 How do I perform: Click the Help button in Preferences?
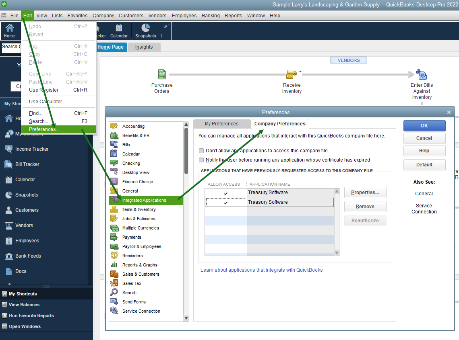(x=424, y=151)
